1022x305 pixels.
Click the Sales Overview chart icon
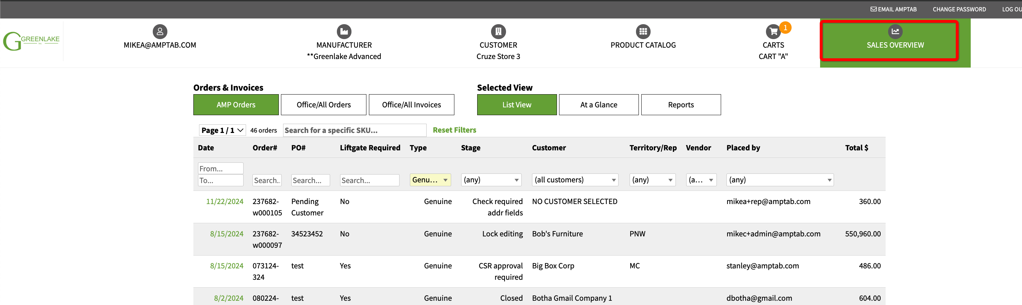coord(895,31)
